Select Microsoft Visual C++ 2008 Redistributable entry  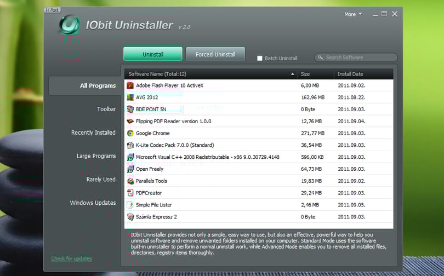(x=208, y=157)
